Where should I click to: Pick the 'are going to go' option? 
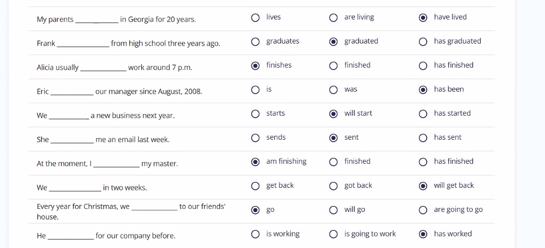click(423, 210)
